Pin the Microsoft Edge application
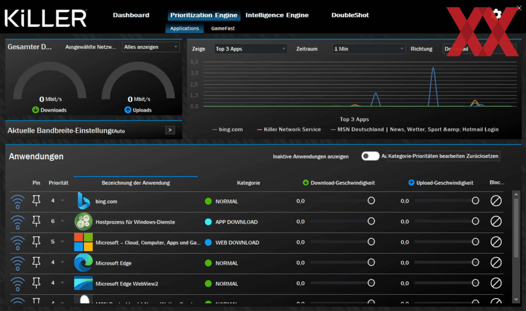 36,262
